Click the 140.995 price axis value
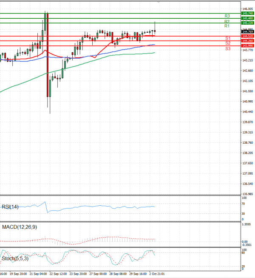The height and width of the screenshot is (278, 255). [x=247, y=102]
